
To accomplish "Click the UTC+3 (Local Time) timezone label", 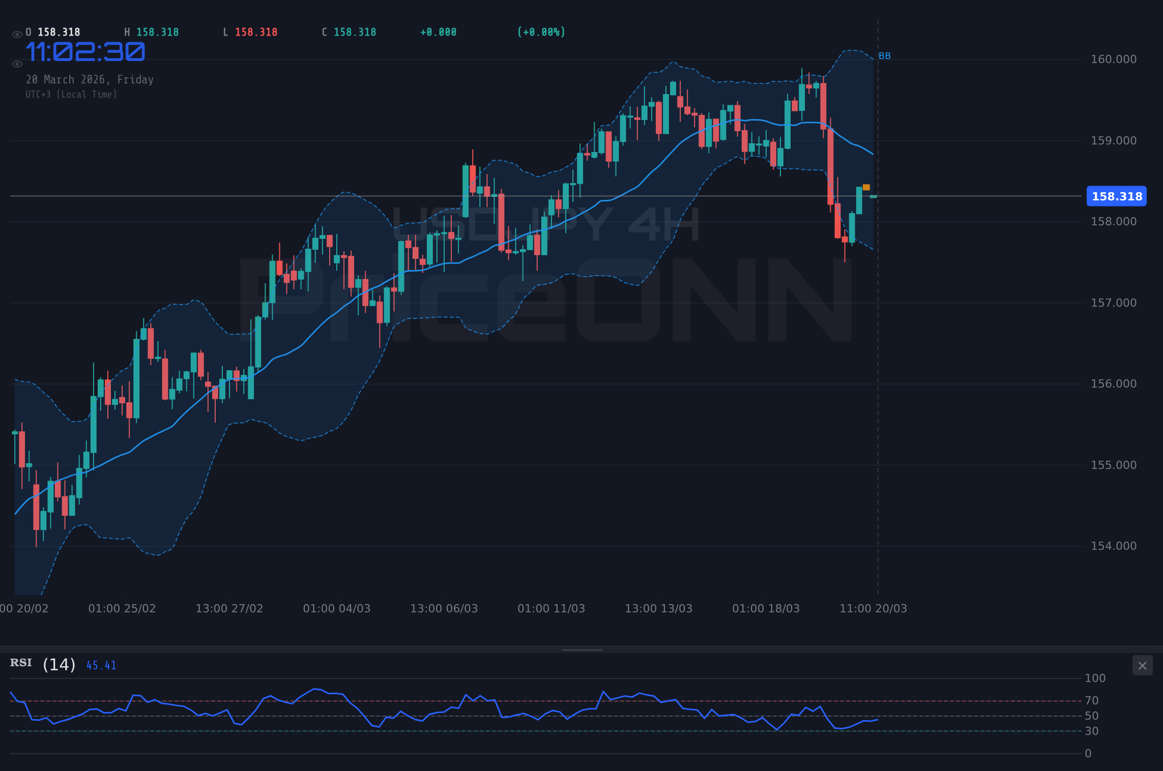I will pos(72,94).
